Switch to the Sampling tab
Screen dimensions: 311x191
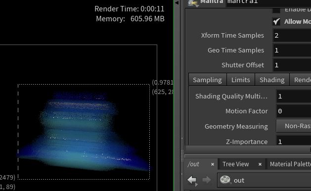(x=207, y=80)
